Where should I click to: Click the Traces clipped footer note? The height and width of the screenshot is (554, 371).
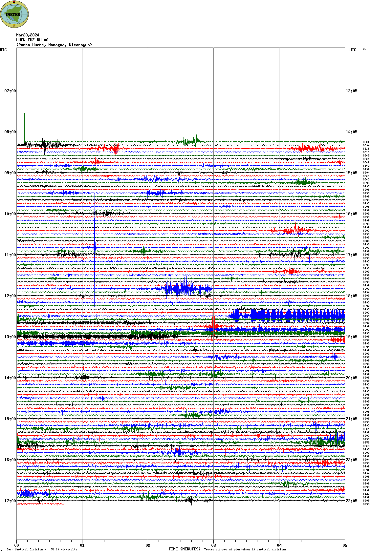click(x=245, y=549)
